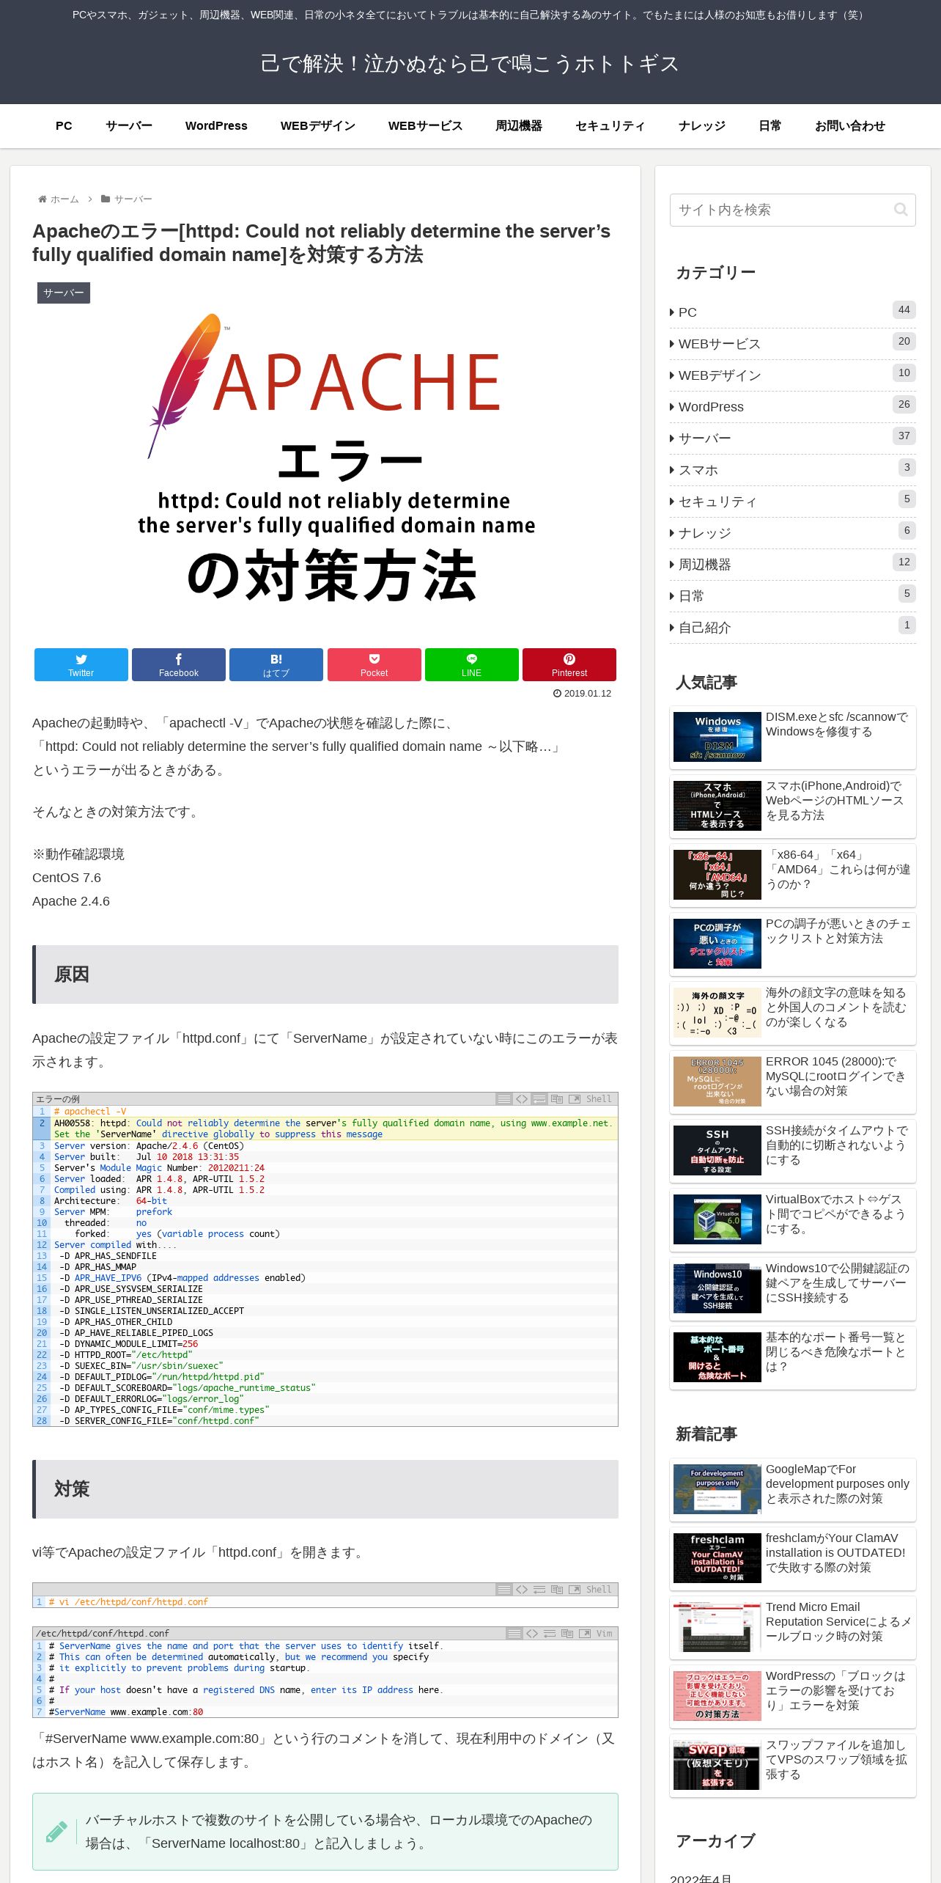The image size is (941, 1883).
Task: Toggle plain code view in エラーの例 block
Action: (522, 1098)
